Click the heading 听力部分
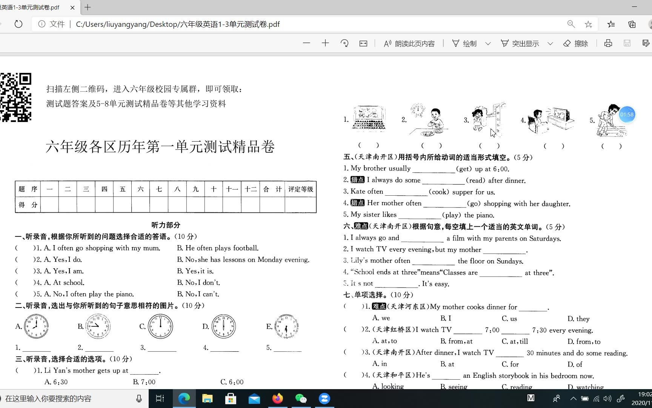The height and width of the screenshot is (408, 652). click(166, 225)
